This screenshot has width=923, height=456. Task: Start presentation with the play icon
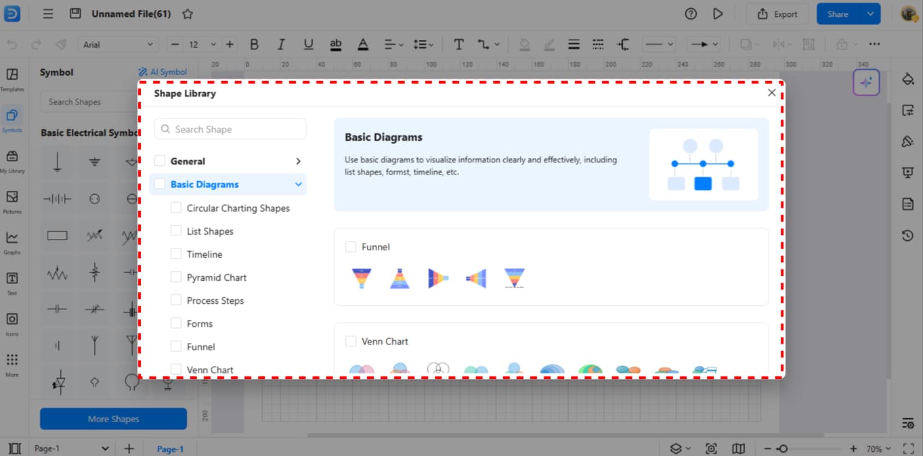pos(718,14)
